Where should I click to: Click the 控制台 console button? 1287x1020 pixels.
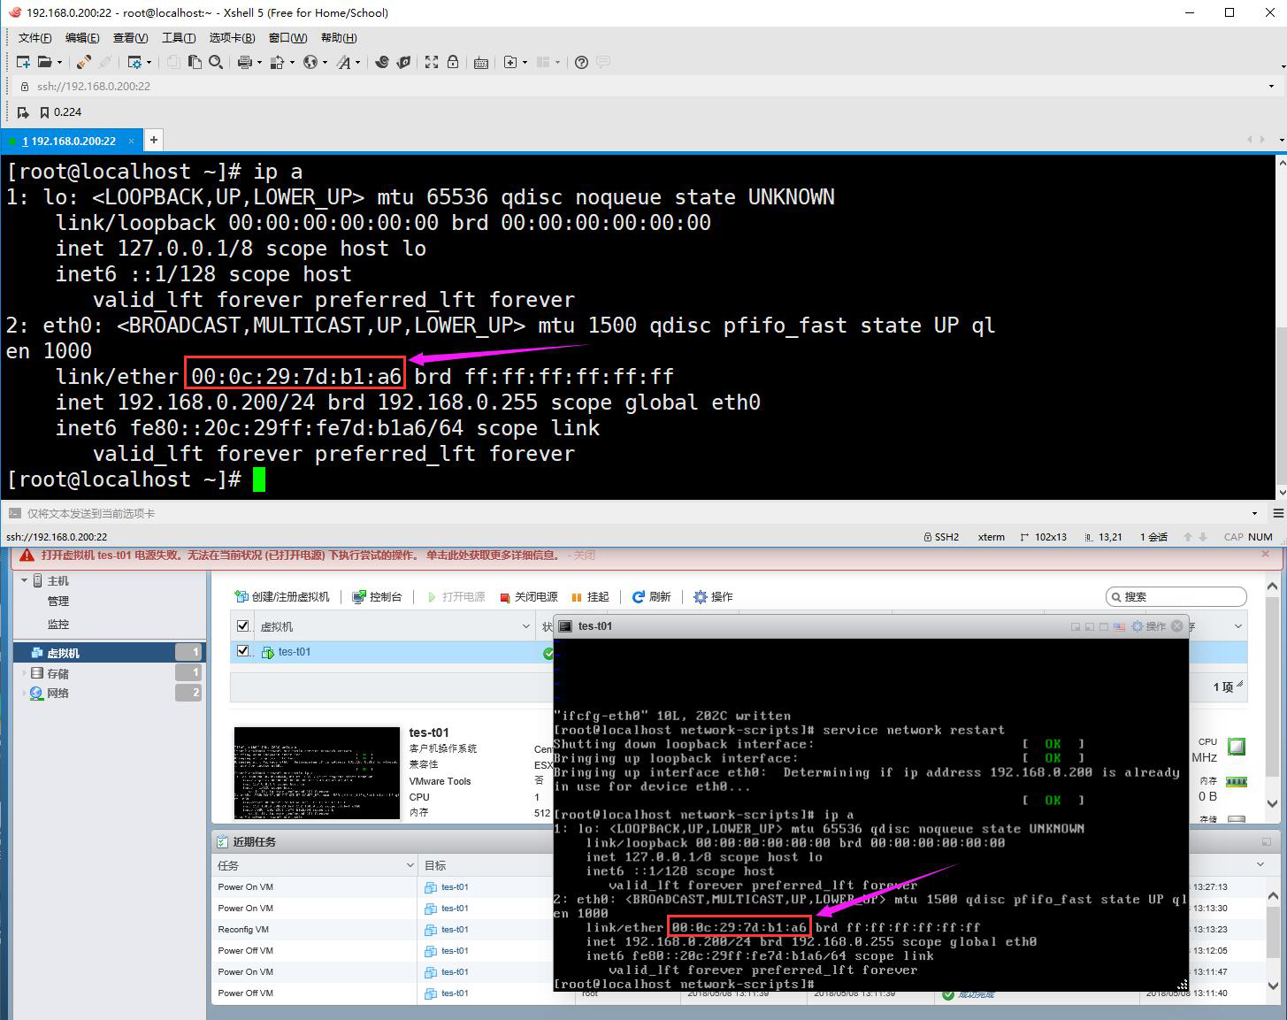pyautogui.click(x=377, y=597)
